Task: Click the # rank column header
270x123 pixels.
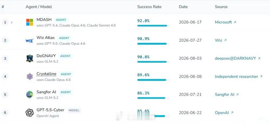Action: (3, 7)
